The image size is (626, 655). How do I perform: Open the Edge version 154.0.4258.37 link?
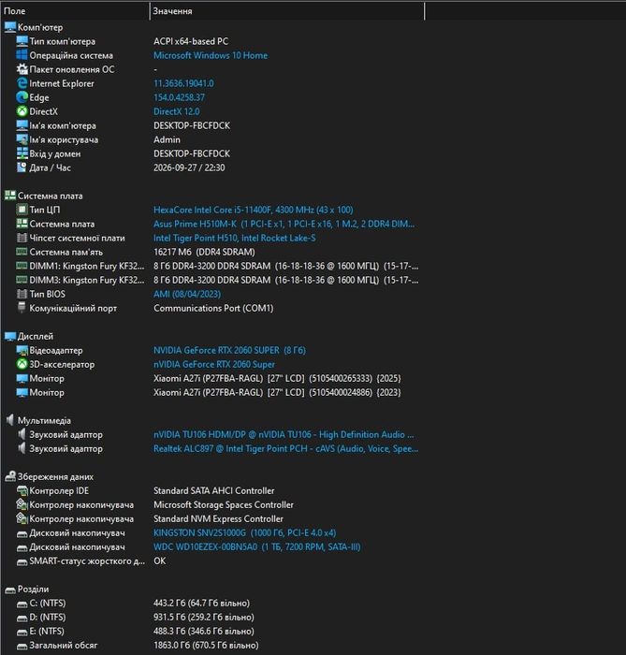179,97
